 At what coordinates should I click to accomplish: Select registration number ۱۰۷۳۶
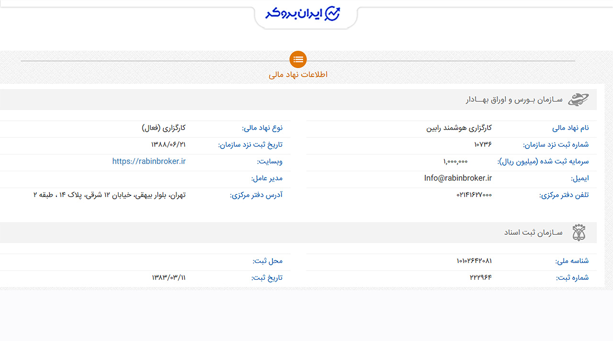coord(483,145)
